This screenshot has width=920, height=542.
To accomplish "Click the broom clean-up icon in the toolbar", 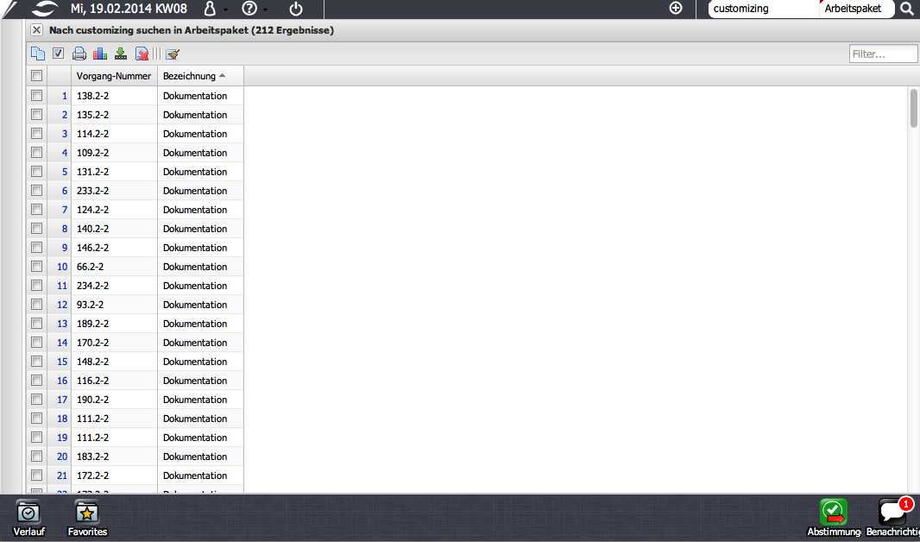I will 173,54.
